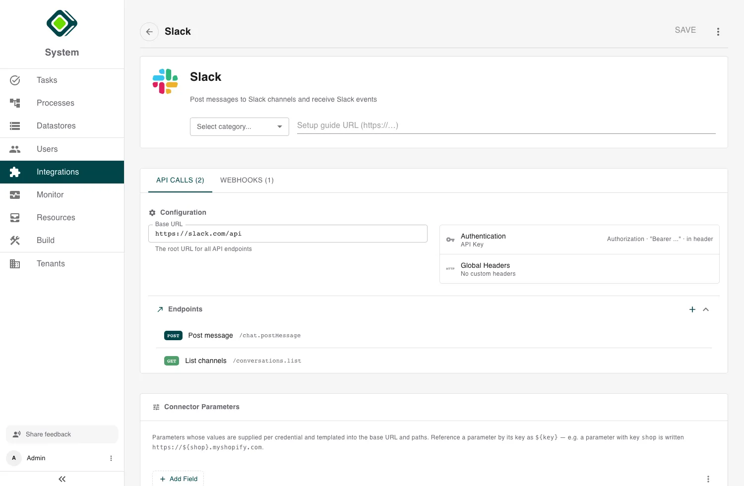
Task: Click the Share feedback button
Action: point(62,434)
